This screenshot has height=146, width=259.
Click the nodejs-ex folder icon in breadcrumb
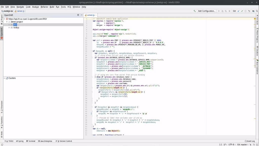pos(2,11)
